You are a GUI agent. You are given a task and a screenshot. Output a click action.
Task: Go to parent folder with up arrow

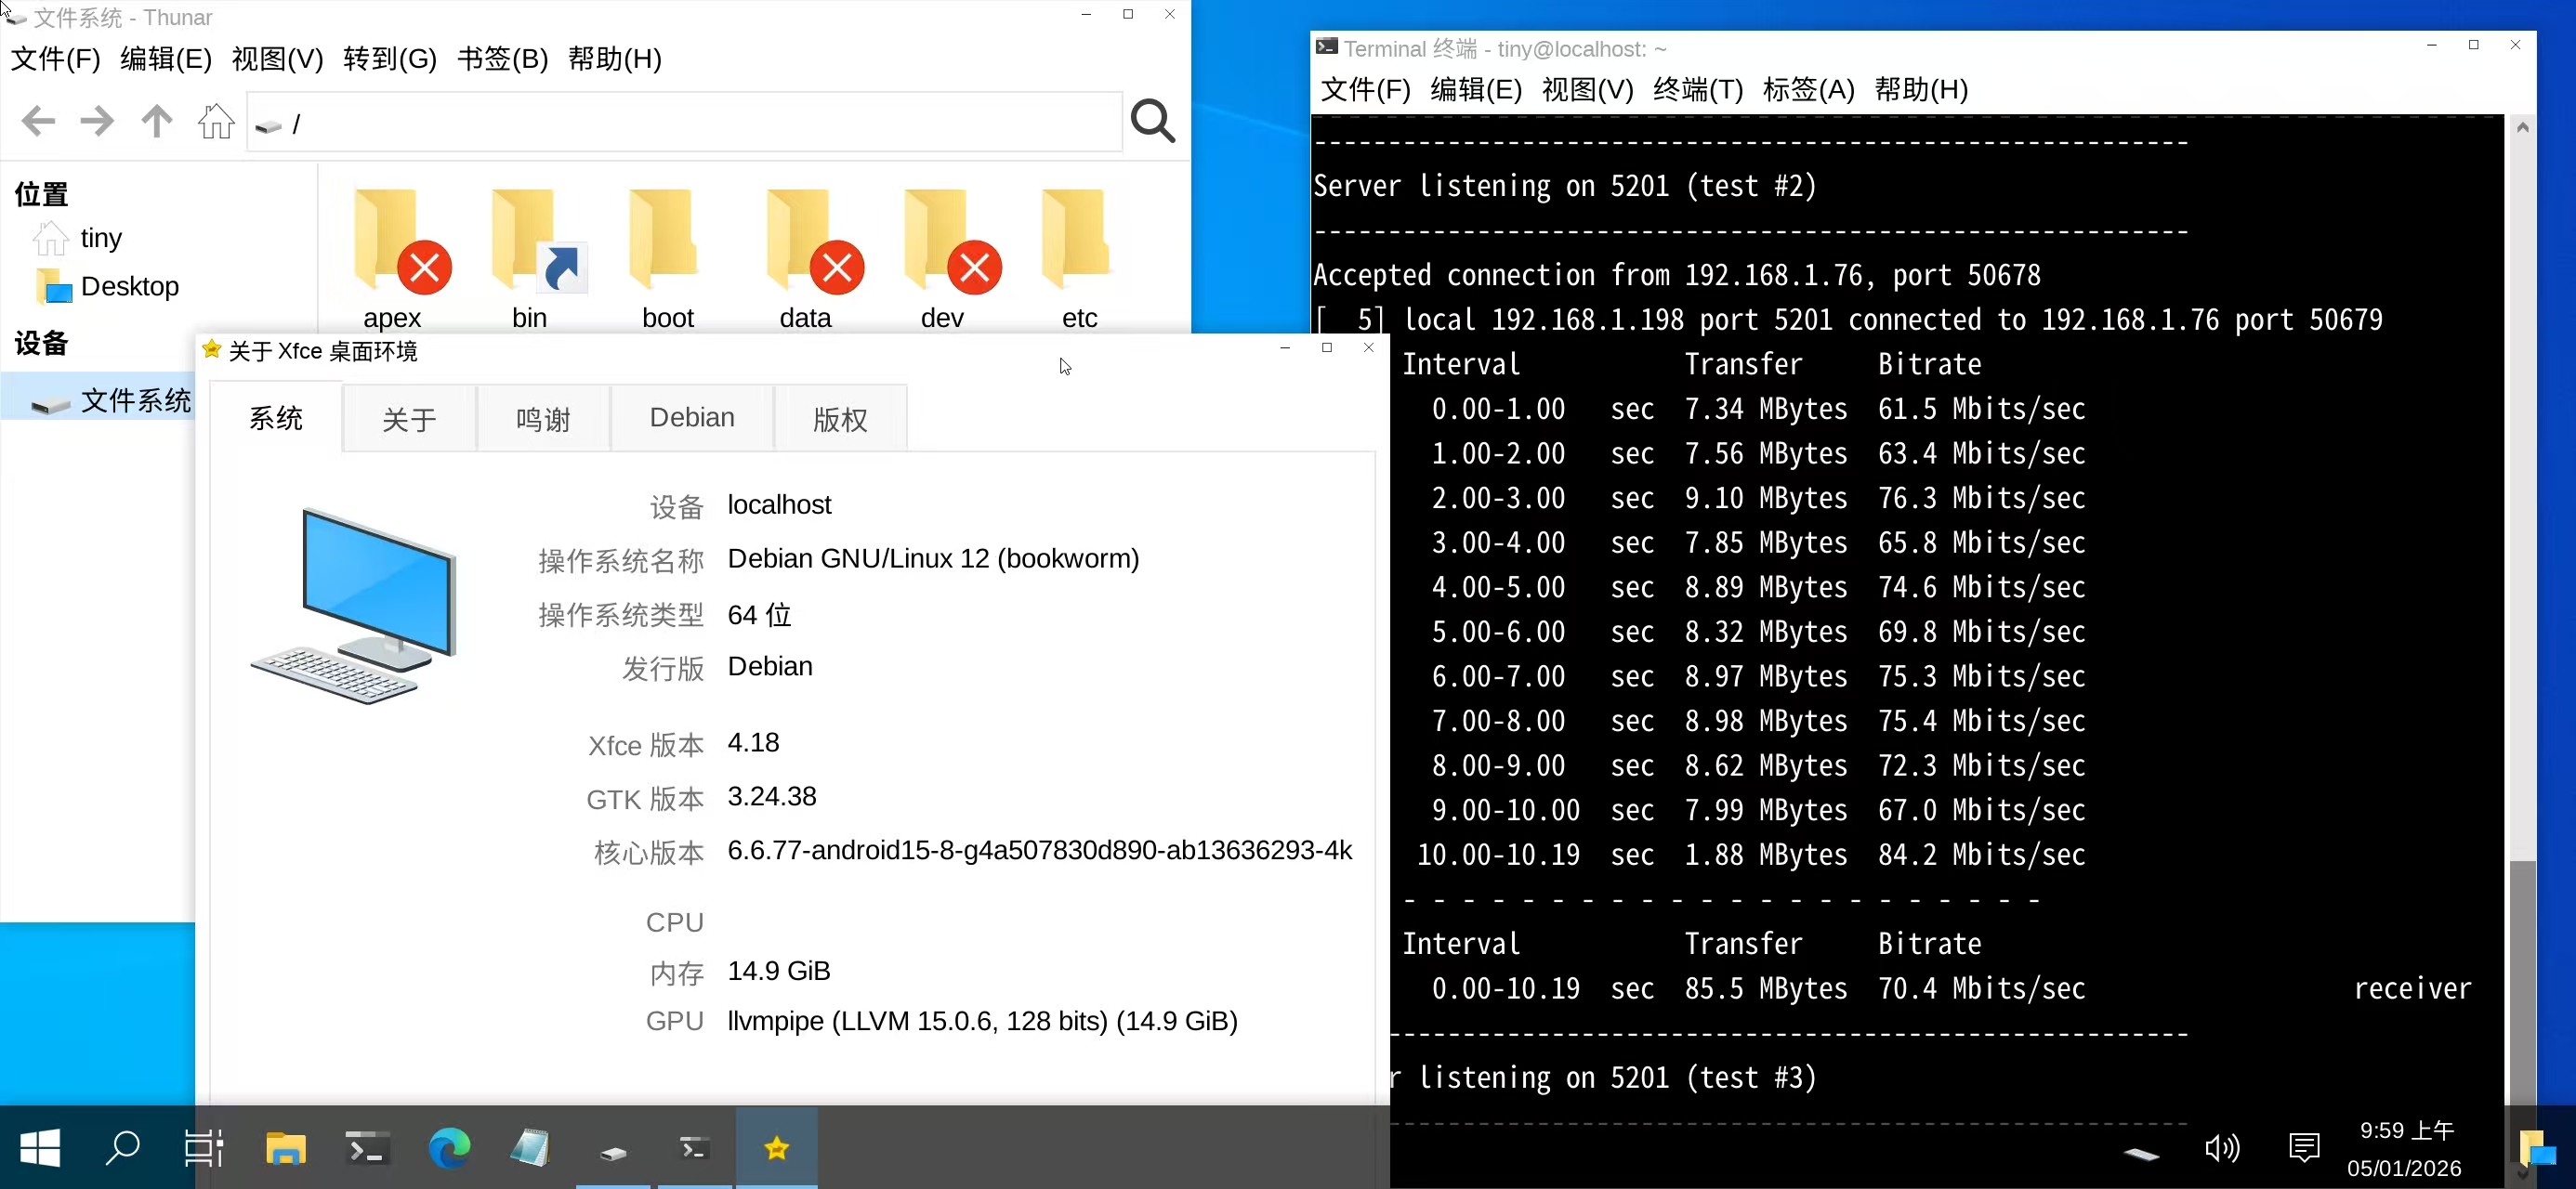click(156, 122)
